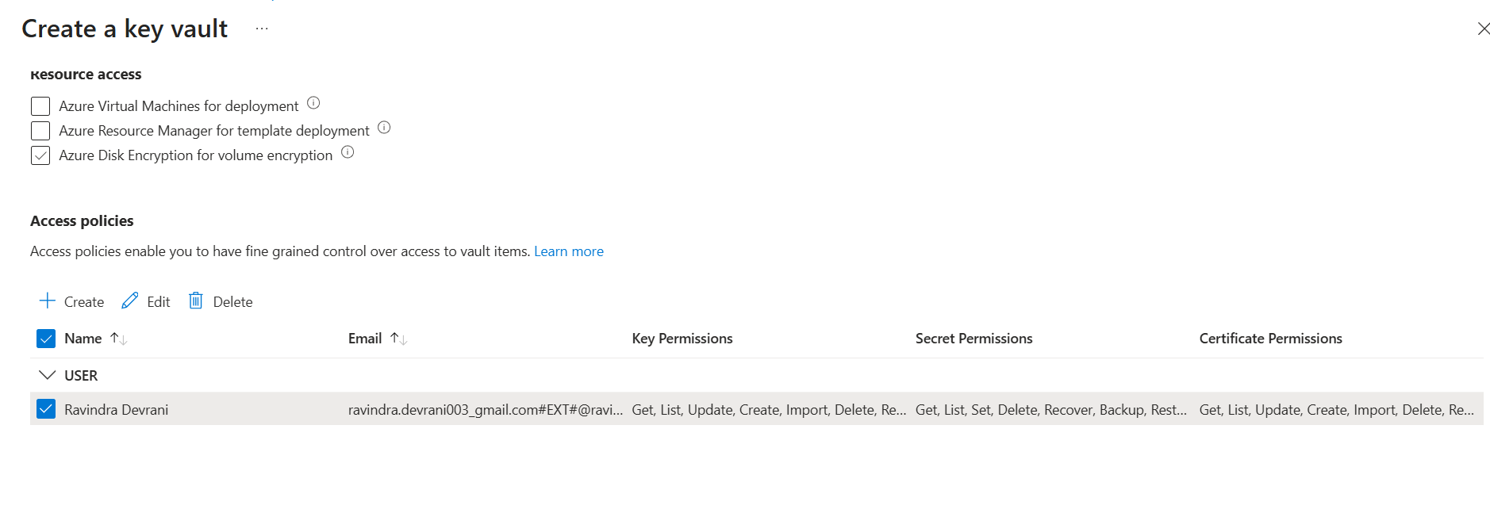Image resolution: width=1490 pixels, height=517 pixels.
Task: Deselect the Ravindra Devrani row checkbox
Action: click(x=46, y=409)
